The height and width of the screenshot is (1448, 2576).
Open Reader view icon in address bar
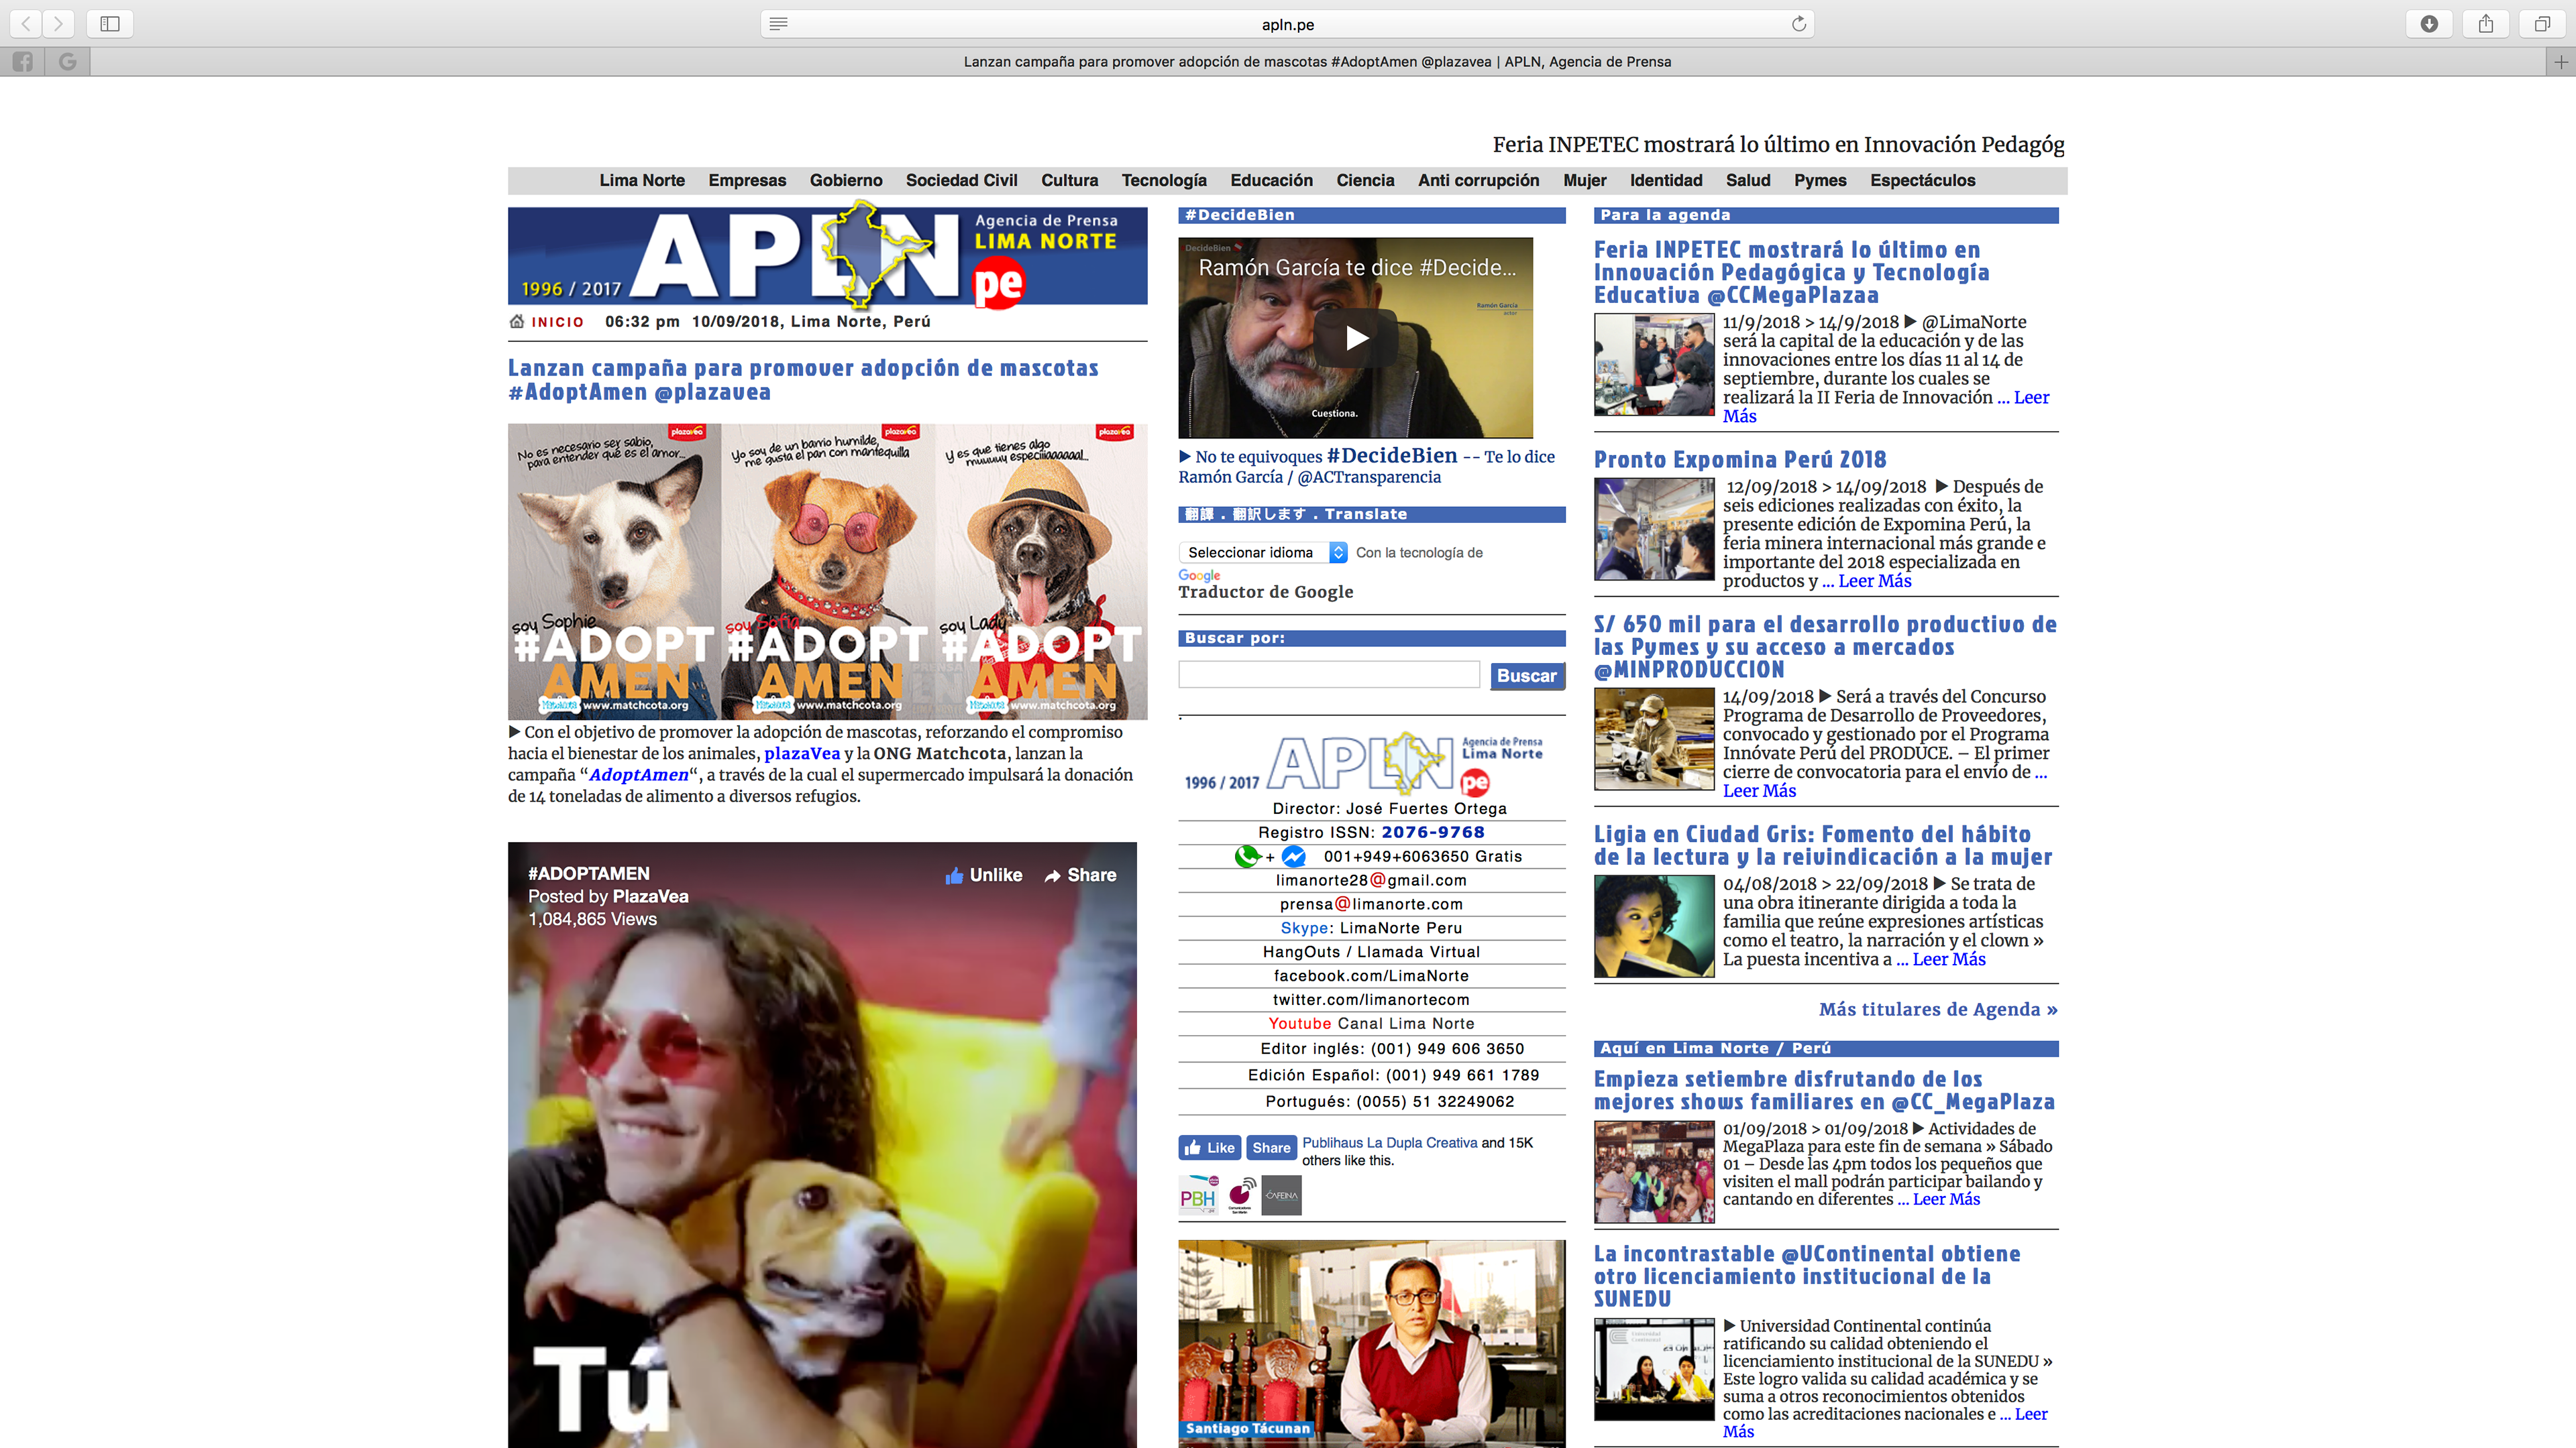(778, 24)
